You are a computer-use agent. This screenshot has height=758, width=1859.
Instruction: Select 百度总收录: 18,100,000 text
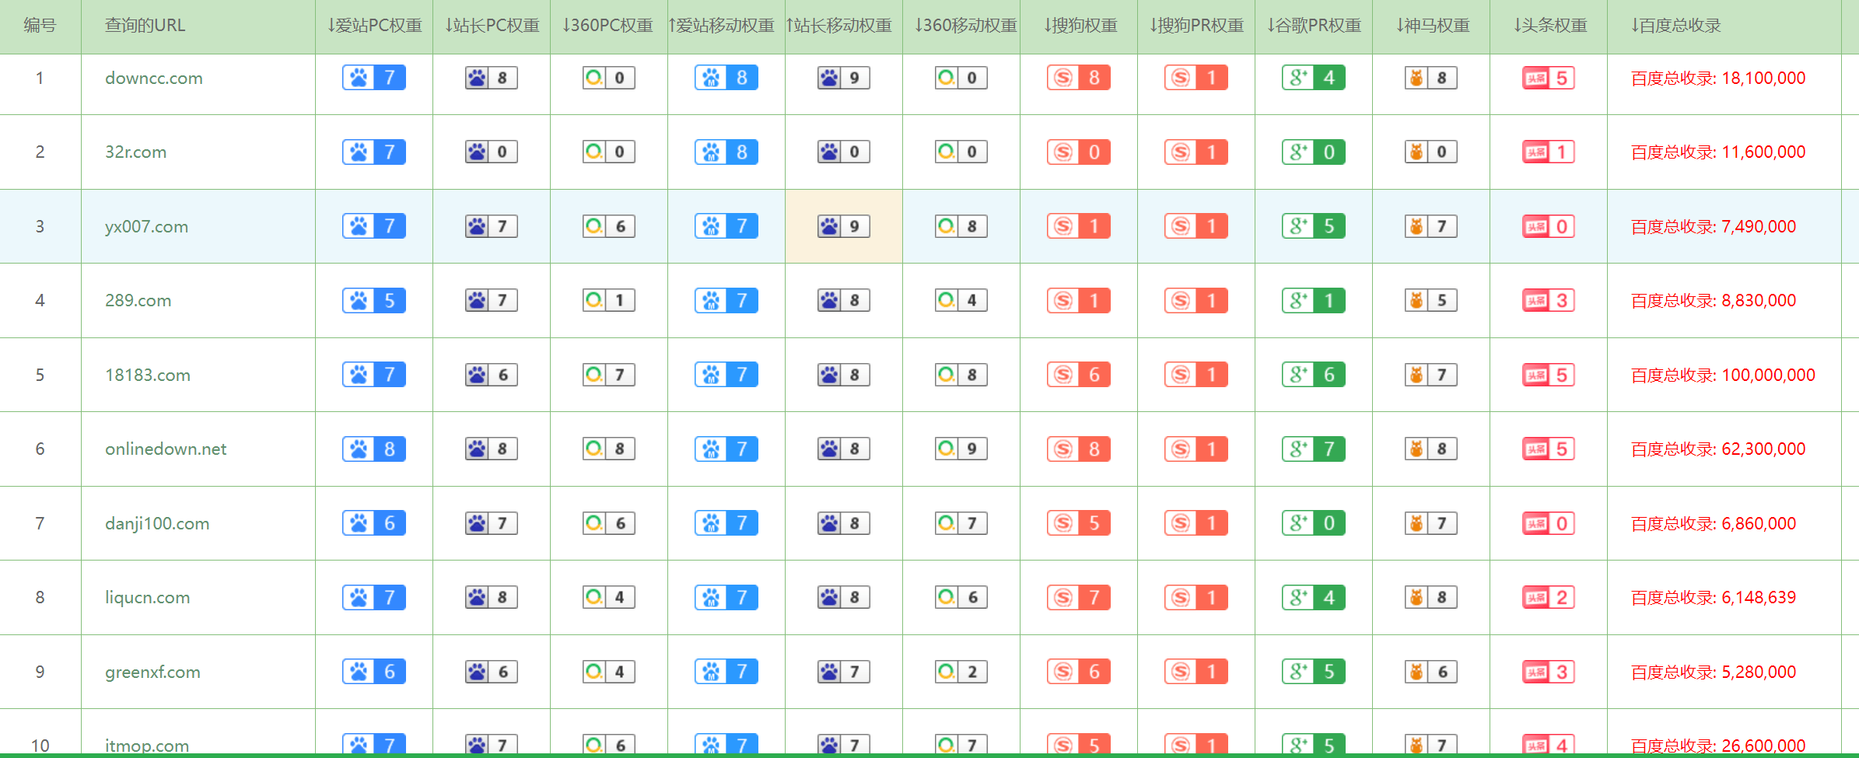1718,78
